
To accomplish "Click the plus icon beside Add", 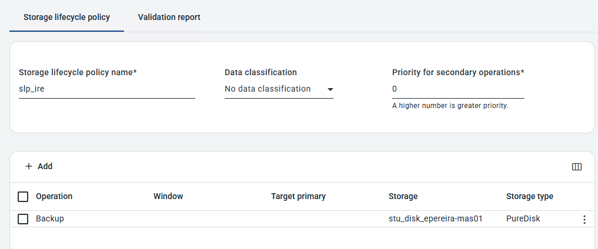I will tap(29, 166).
